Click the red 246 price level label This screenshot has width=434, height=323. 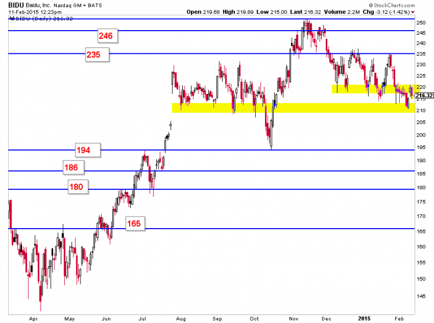click(x=108, y=36)
